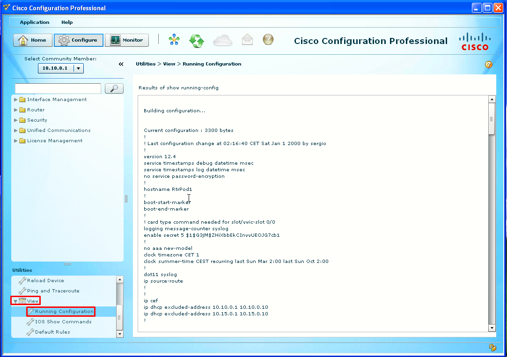The height and width of the screenshot is (357, 507).
Task: Expand the Interface Management folder
Action: pyautogui.click(x=15, y=100)
